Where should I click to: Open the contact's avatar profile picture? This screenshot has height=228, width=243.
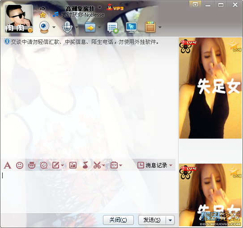(x=19, y=18)
